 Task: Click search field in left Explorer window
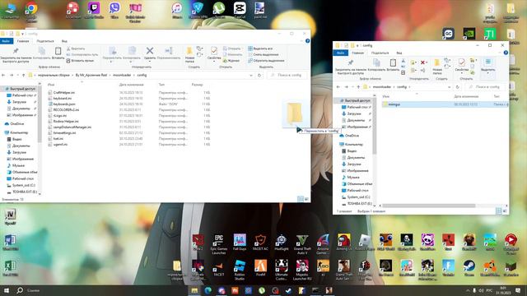tap(287, 75)
